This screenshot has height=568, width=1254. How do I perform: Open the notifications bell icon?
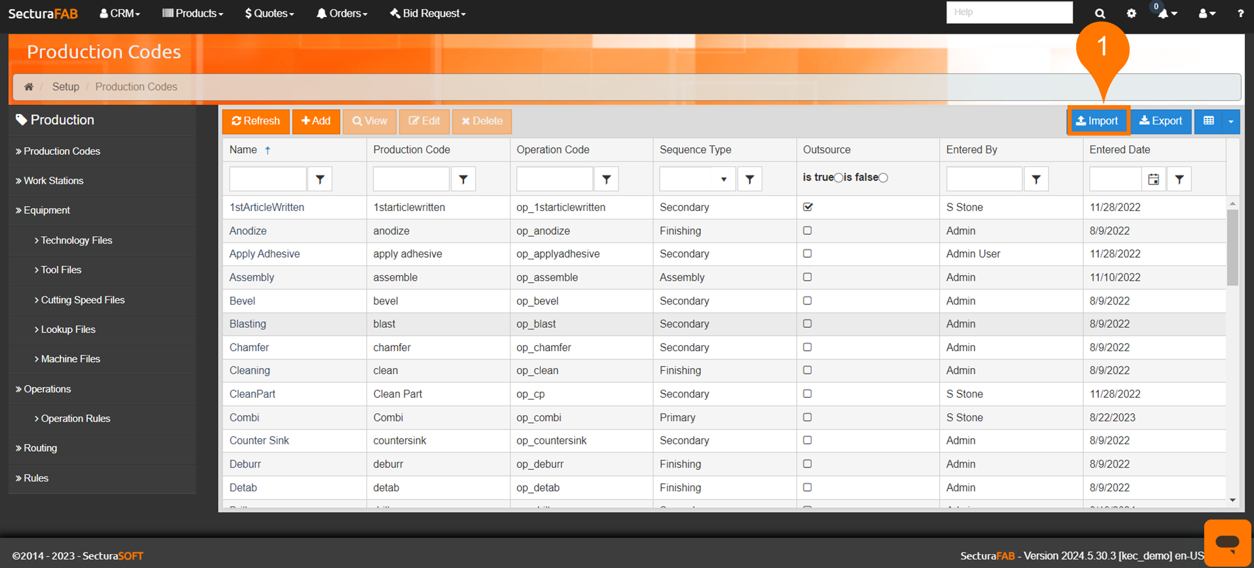coord(1164,13)
